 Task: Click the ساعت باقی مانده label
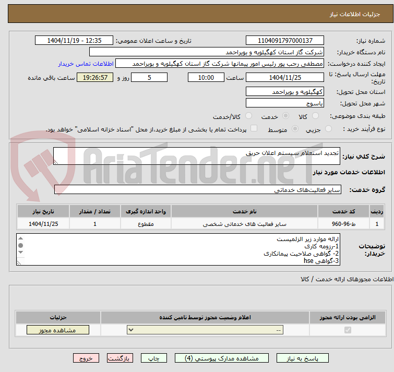pos(51,78)
